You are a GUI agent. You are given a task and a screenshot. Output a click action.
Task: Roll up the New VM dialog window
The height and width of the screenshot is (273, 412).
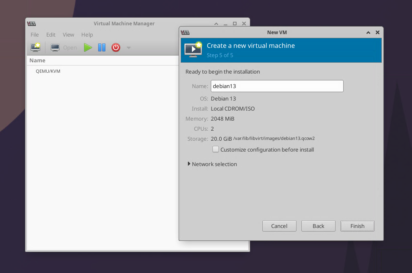click(368, 32)
